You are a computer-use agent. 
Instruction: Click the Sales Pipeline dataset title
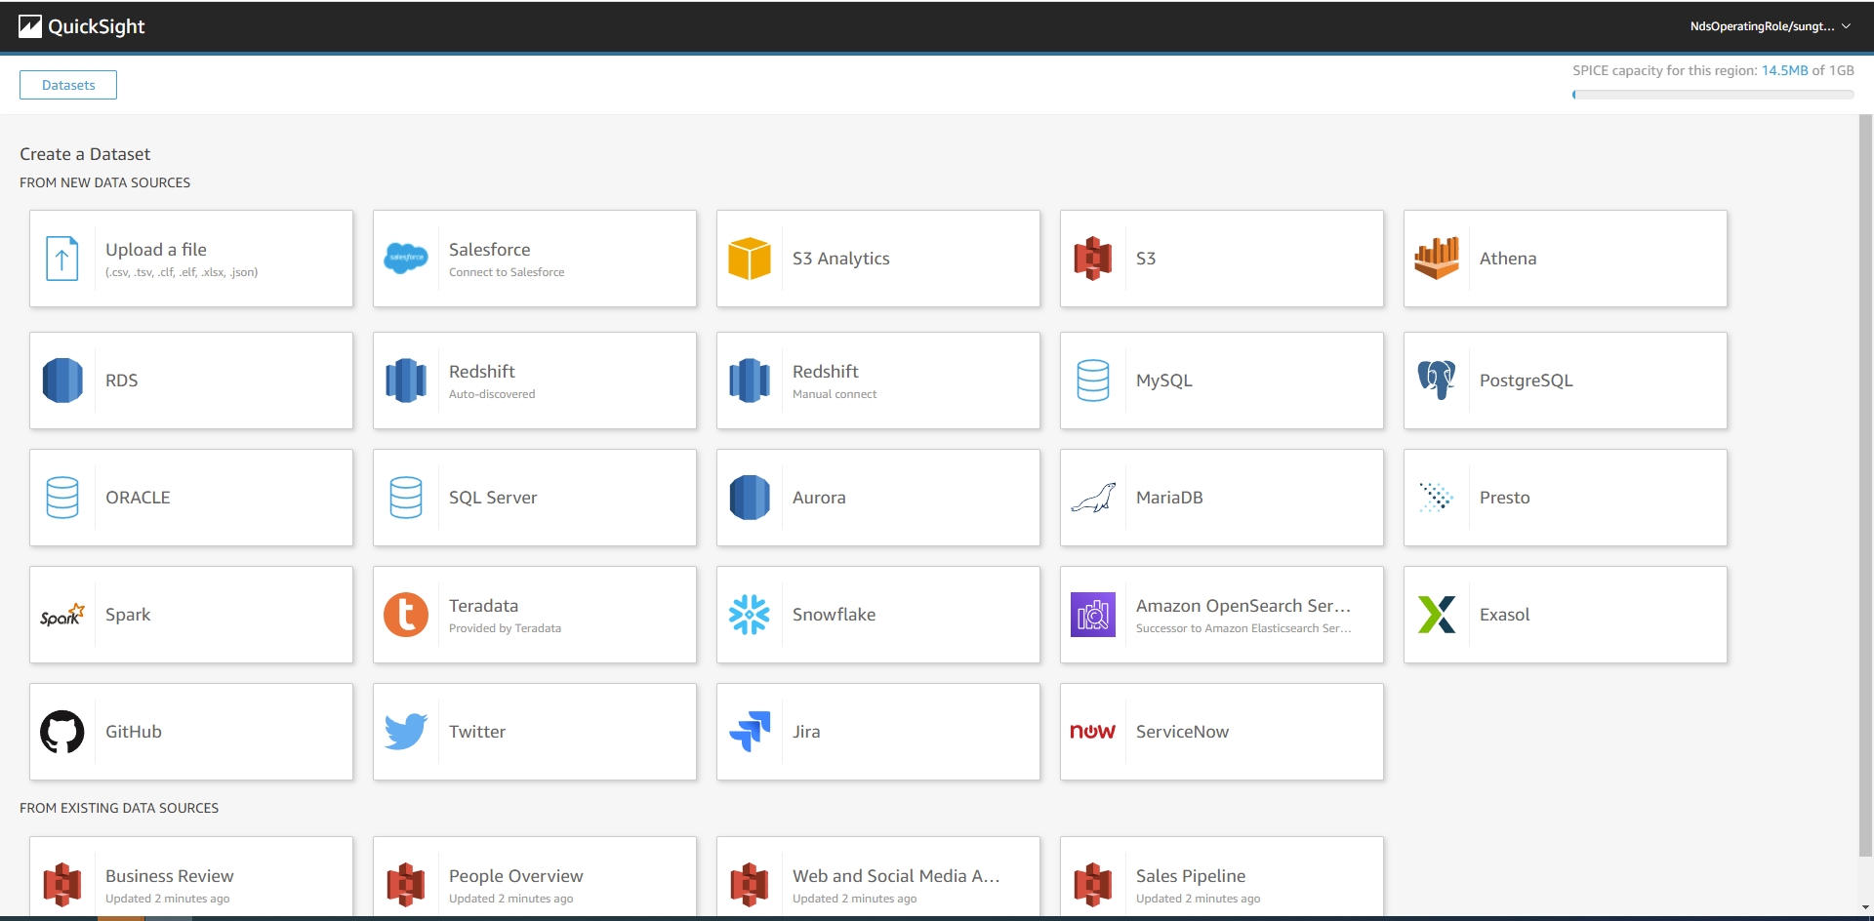pyautogui.click(x=1191, y=876)
